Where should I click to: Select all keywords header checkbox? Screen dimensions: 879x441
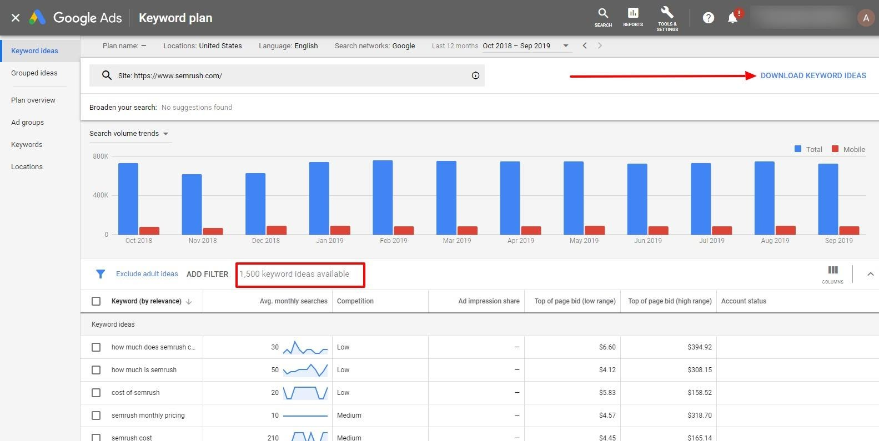(96, 301)
